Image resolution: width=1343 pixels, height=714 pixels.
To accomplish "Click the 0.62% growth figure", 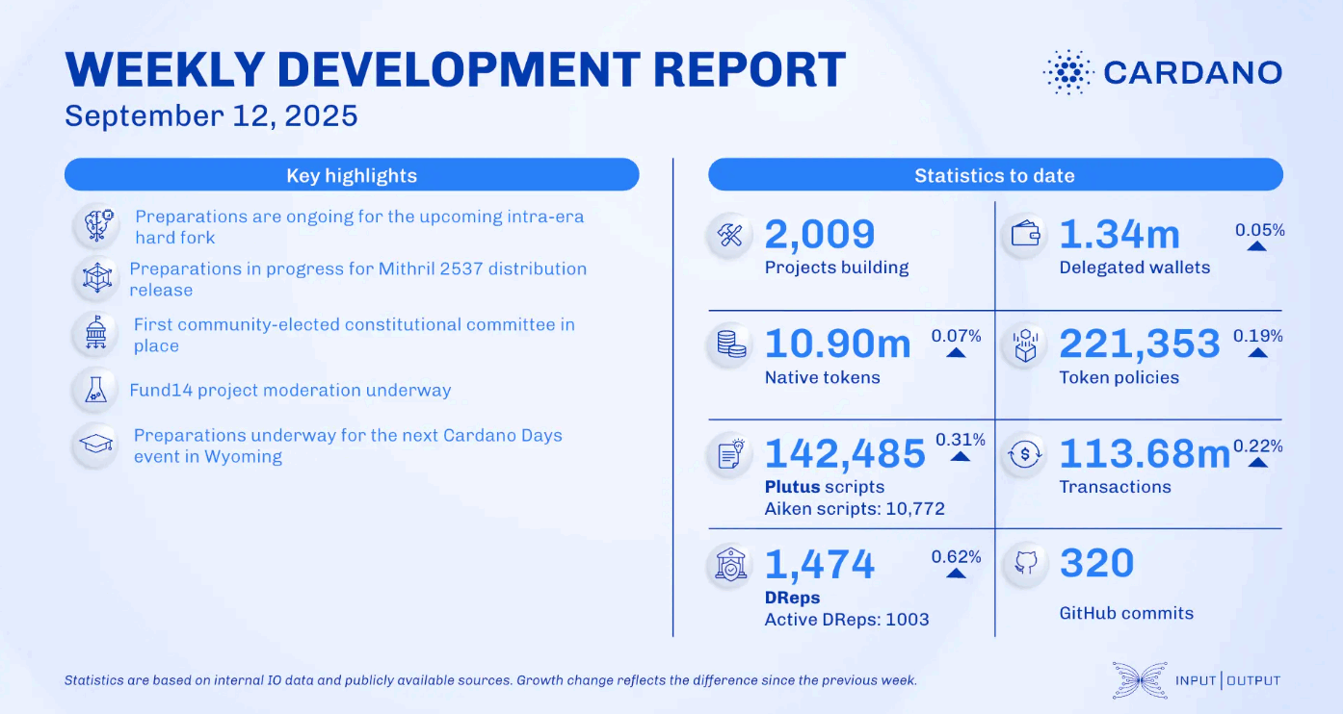I will coord(956,557).
